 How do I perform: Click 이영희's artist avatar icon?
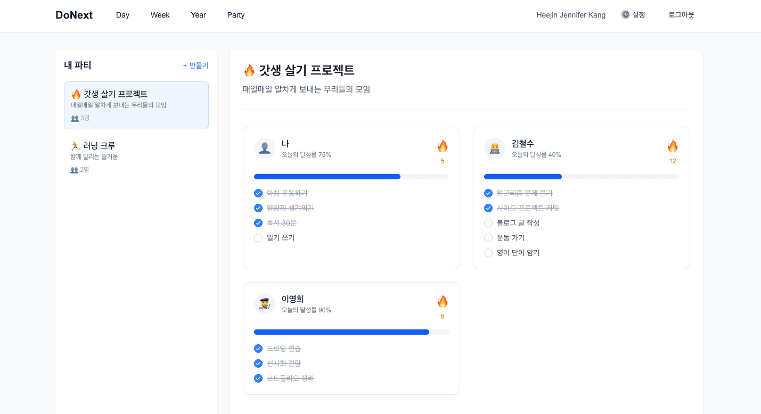coord(265,303)
